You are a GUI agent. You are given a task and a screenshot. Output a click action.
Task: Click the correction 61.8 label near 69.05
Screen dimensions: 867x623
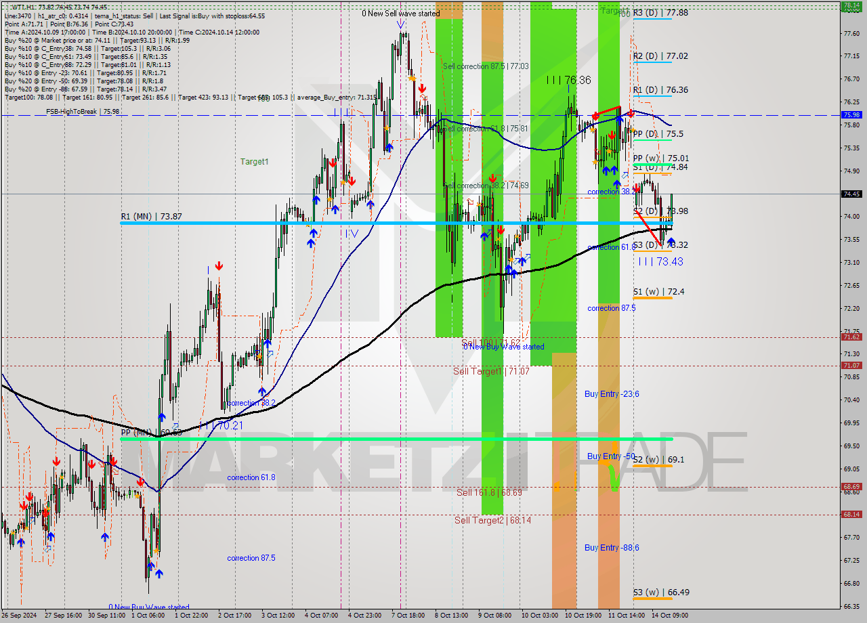coord(251,477)
